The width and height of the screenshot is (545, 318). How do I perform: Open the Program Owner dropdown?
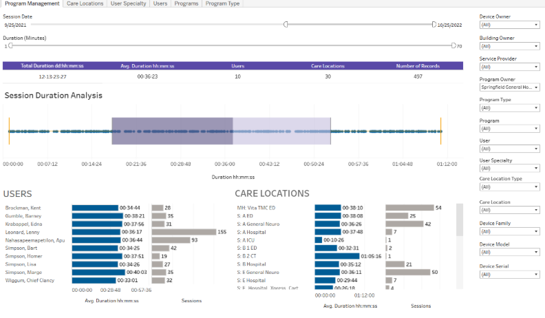pos(509,87)
